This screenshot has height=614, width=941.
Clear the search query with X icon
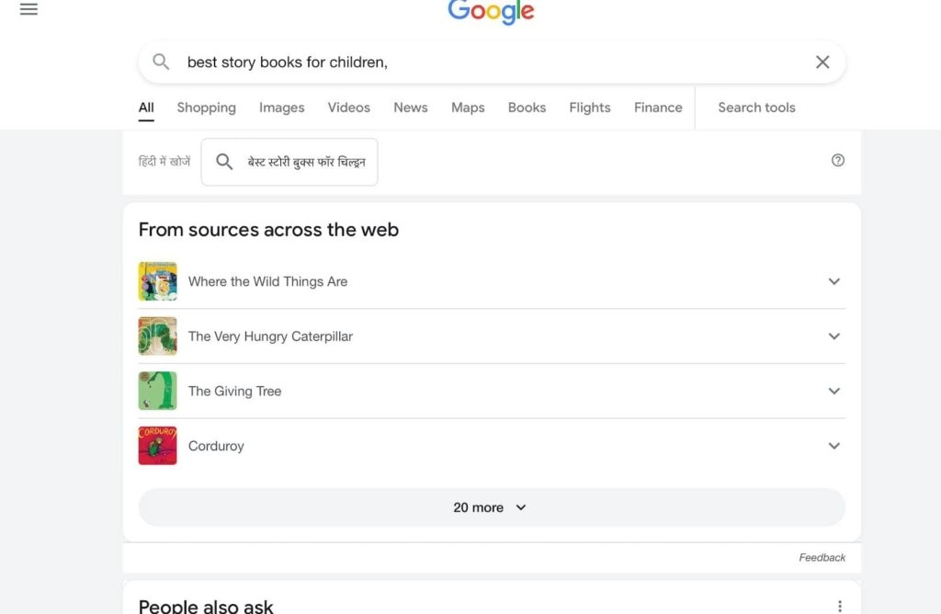(822, 62)
